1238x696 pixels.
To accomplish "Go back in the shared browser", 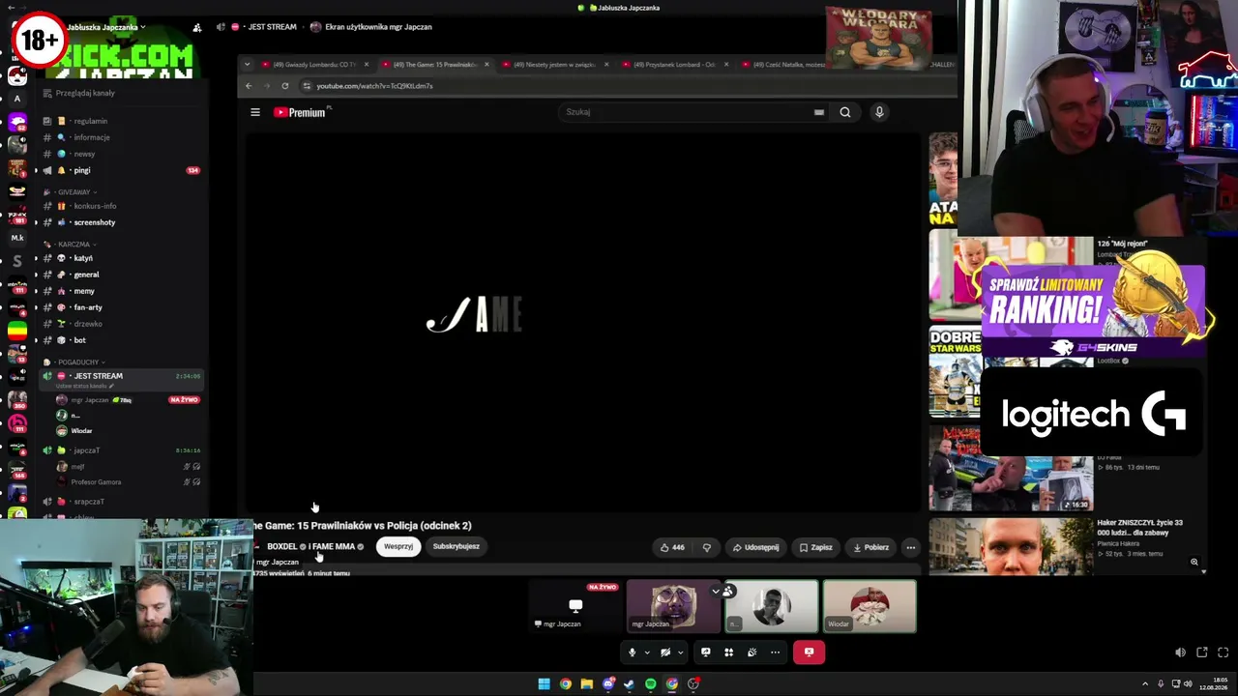I will [x=249, y=86].
